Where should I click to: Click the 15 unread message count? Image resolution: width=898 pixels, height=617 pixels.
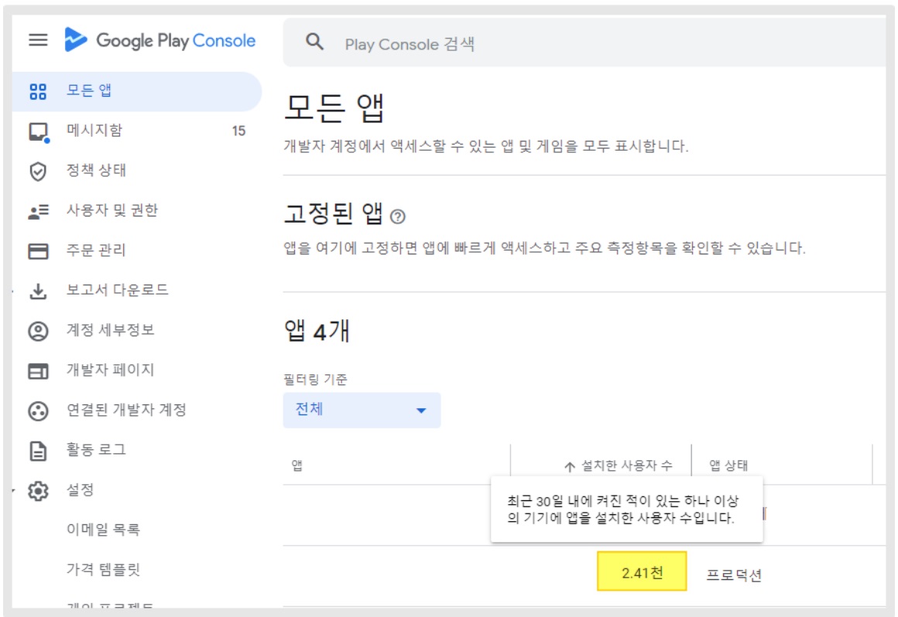(x=238, y=131)
